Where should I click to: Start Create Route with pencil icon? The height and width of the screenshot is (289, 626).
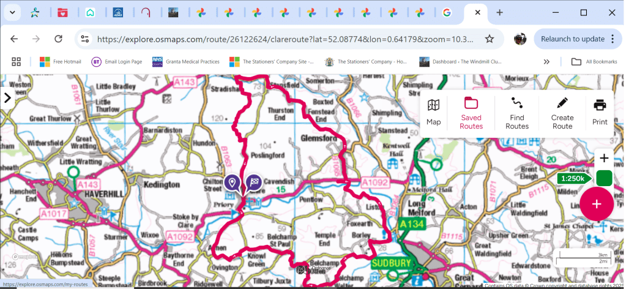pyautogui.click(x=562, y=112)
